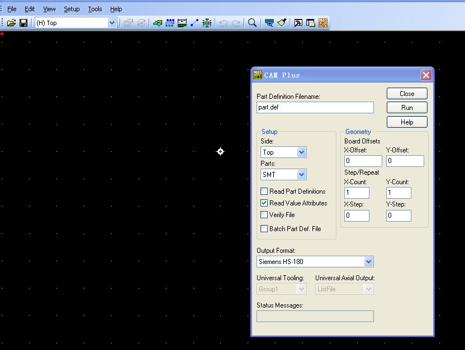The width and height of the screenshot is (465, 350).
Task: Expand the Parts dropdown showing SMT
Action: (301, 175)
